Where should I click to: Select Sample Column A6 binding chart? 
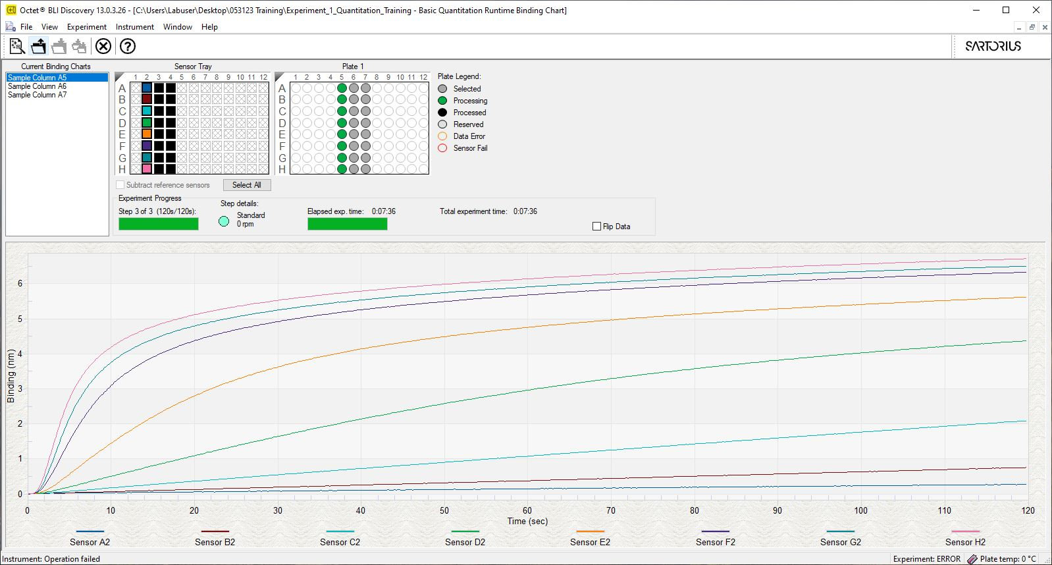pyautogui.click(x=57, y=86)
